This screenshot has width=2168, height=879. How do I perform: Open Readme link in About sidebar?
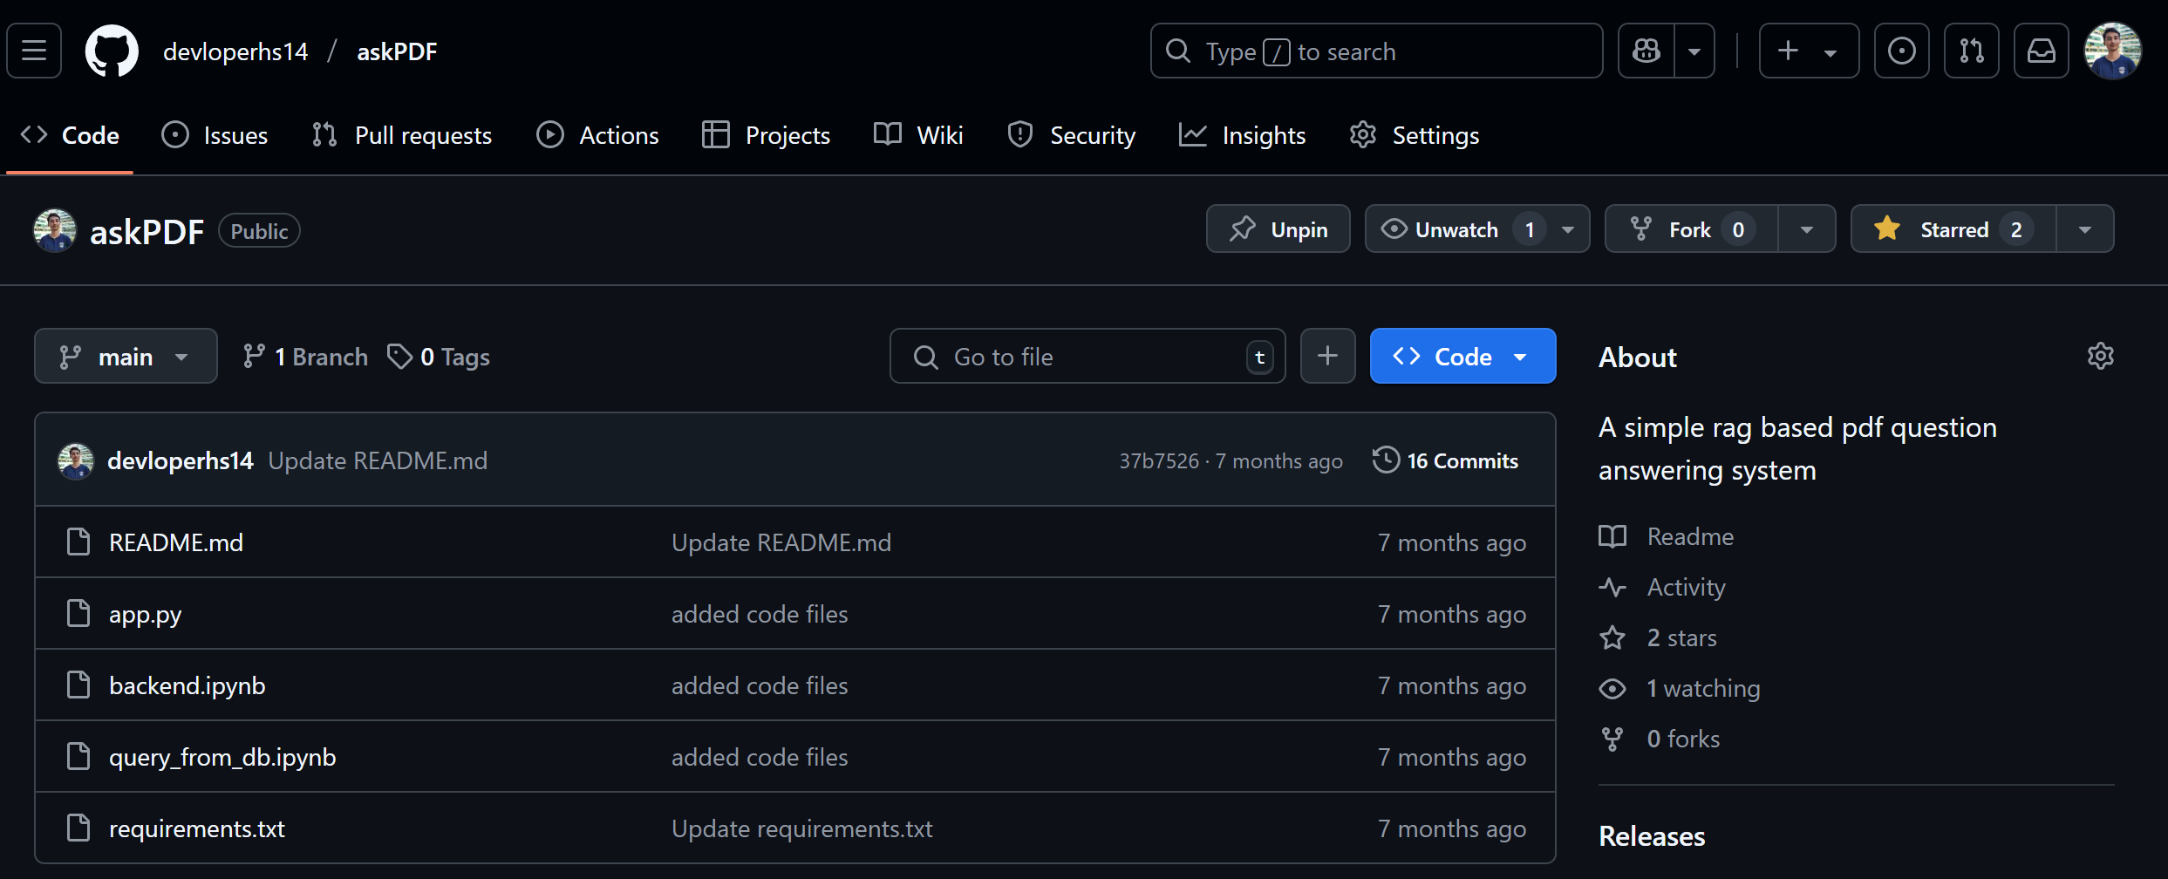click(1666, 536)
